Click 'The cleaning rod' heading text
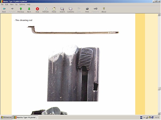 24,20
